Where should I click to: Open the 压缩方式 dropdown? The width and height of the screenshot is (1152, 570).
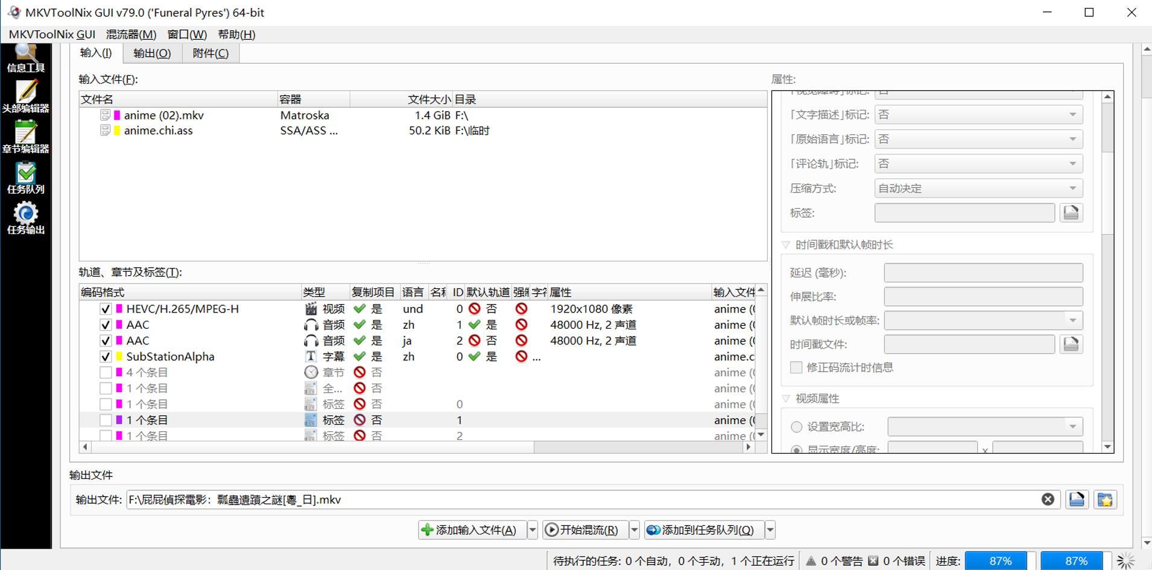[x=978, y=188]
